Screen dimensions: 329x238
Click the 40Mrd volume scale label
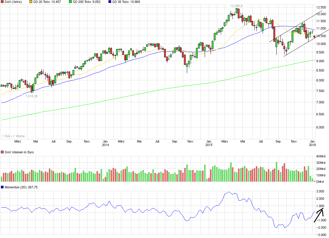pyautogui.click(x=321, y=156)
